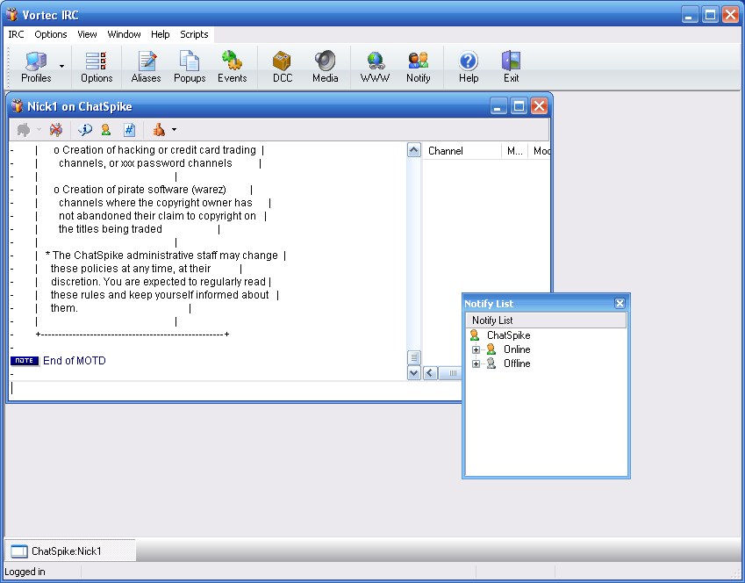The height and width of the screenshot is (583, 745).
Task: Open the Popups editor
Action: [x=189, y=67]
